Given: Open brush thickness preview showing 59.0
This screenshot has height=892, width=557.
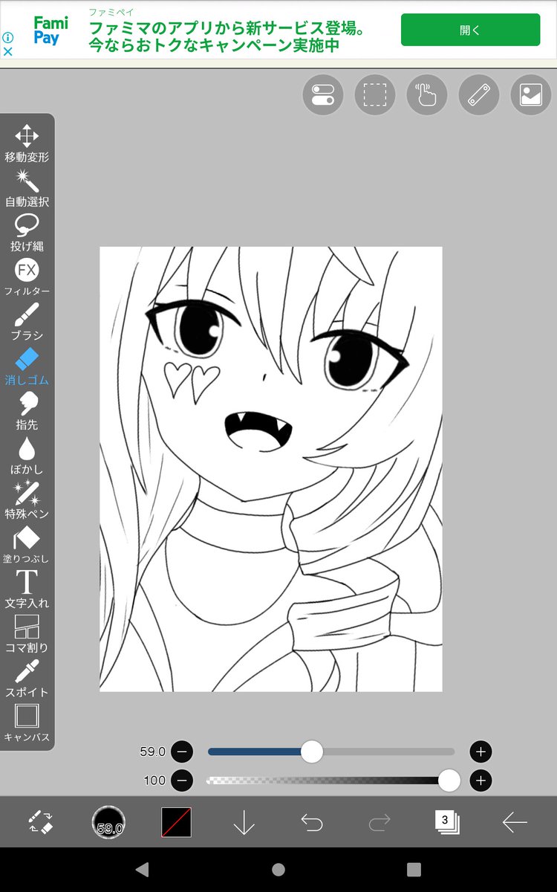Looking at the screenshot, I should coord(108,822).
